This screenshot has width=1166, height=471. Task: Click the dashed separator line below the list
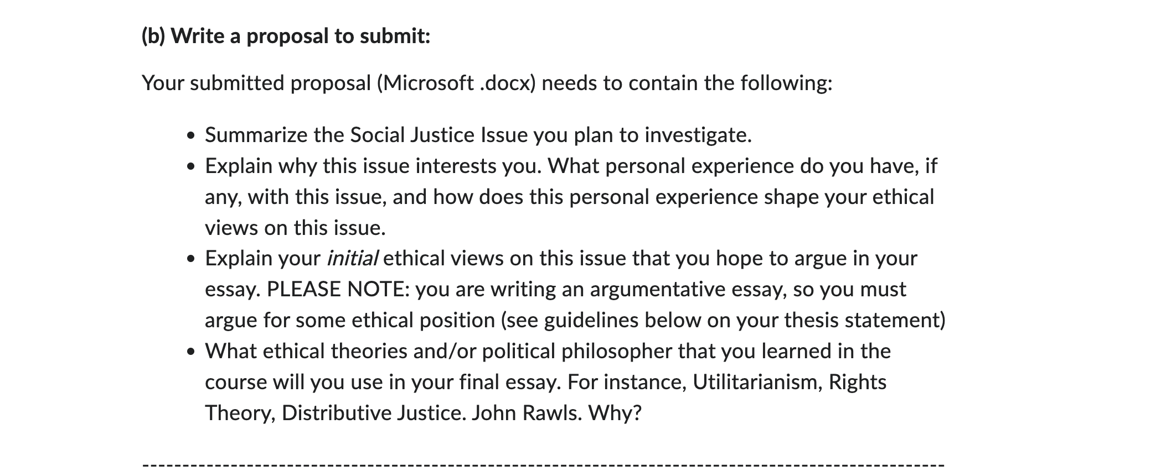click(543, 464)
